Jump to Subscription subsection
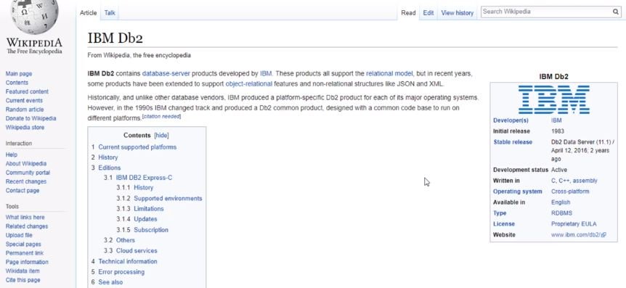 coord(151,230)
